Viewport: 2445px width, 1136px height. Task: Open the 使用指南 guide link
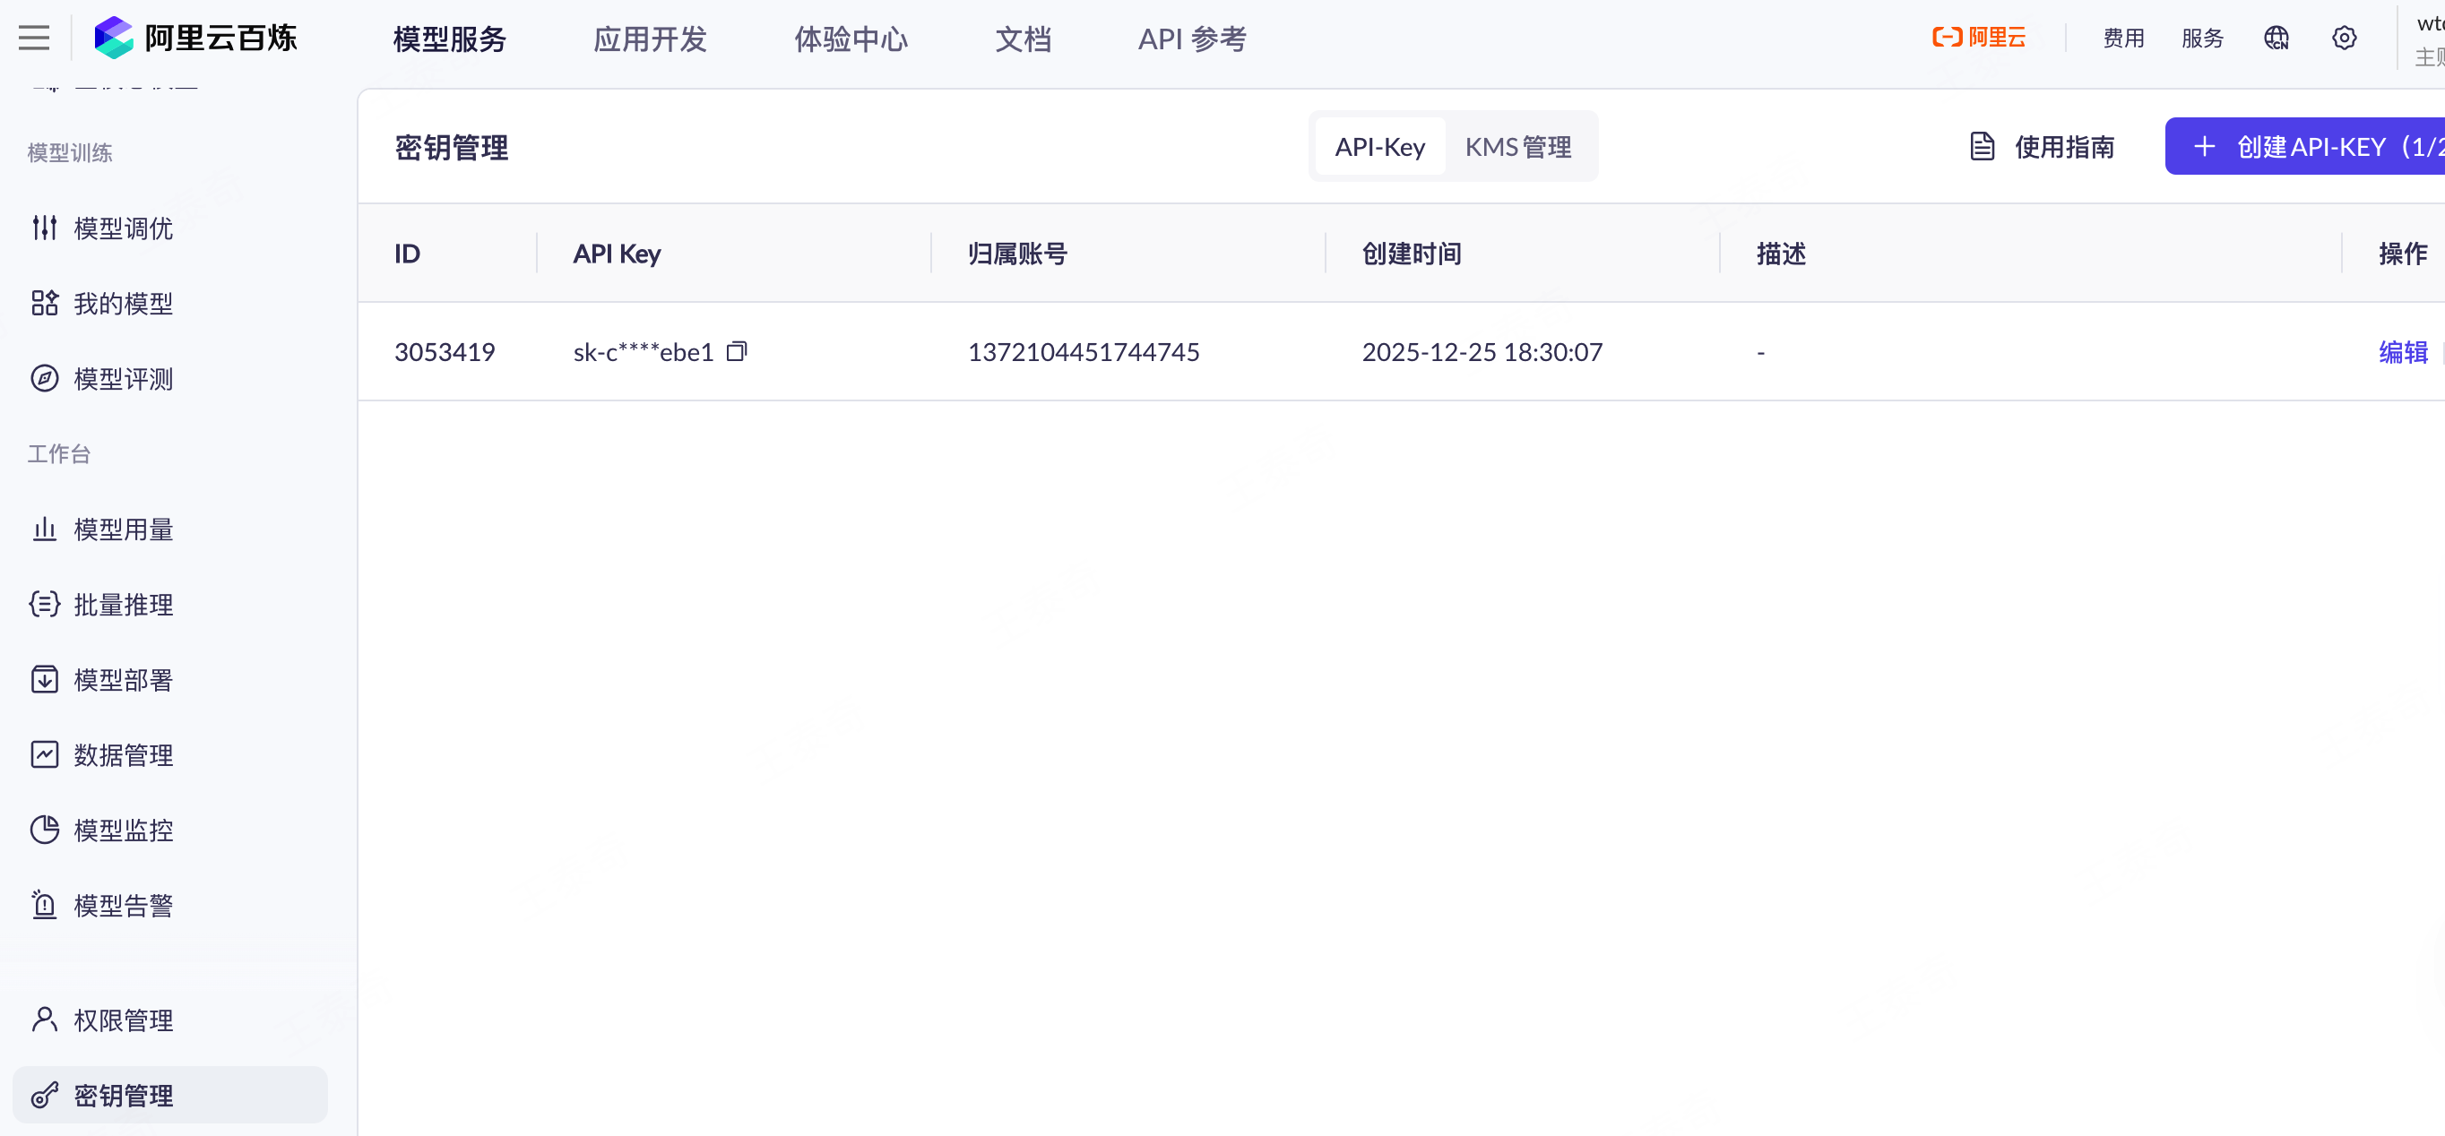tap(2042, 147)
